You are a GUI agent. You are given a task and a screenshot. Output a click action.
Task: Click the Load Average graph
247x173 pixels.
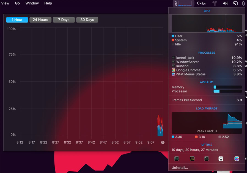pos(207,123)
